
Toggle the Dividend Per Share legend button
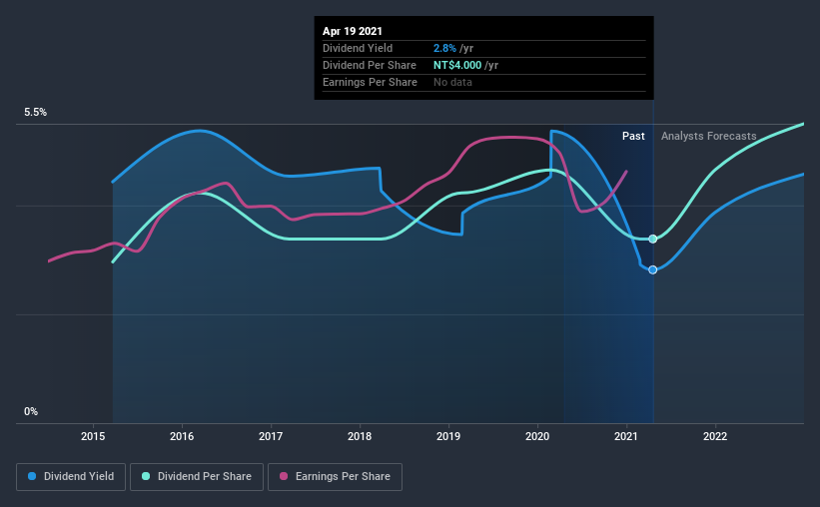click(197, 477)
